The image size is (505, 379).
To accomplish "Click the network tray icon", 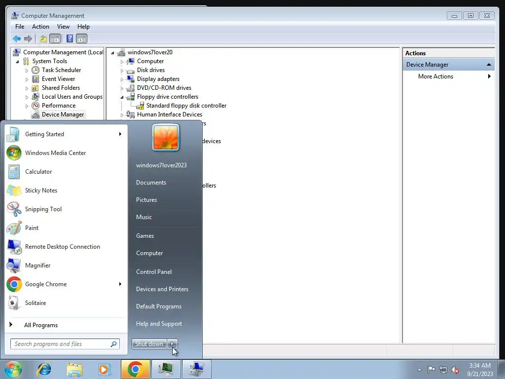I will (443, 370).
